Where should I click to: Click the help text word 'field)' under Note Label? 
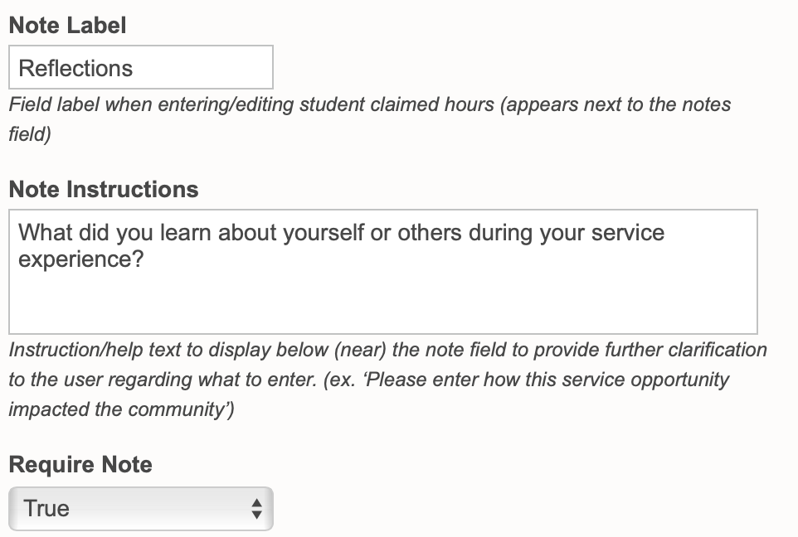(x=30, y=134)
